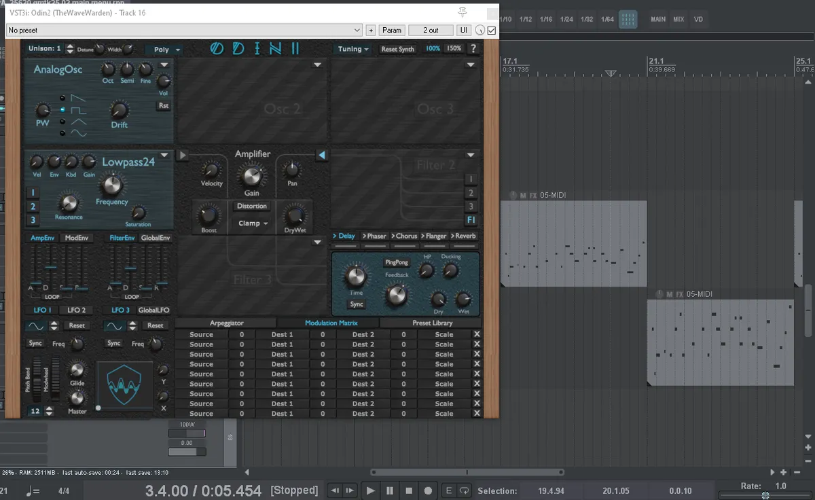
Task: Switch to the Arpeggiator tab
Action: pos(227,323)
